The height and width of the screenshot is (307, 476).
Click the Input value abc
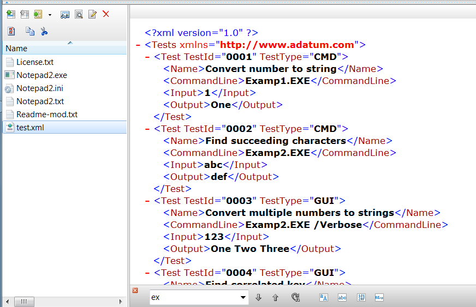pyautogui.click(x=213, y=165)
